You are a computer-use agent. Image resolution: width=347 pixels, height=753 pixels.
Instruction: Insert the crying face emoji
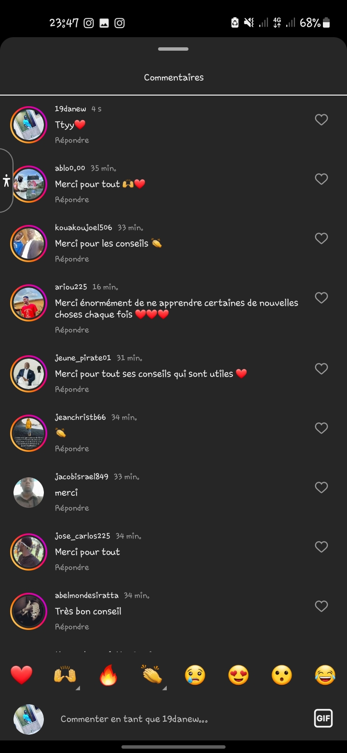195,675
